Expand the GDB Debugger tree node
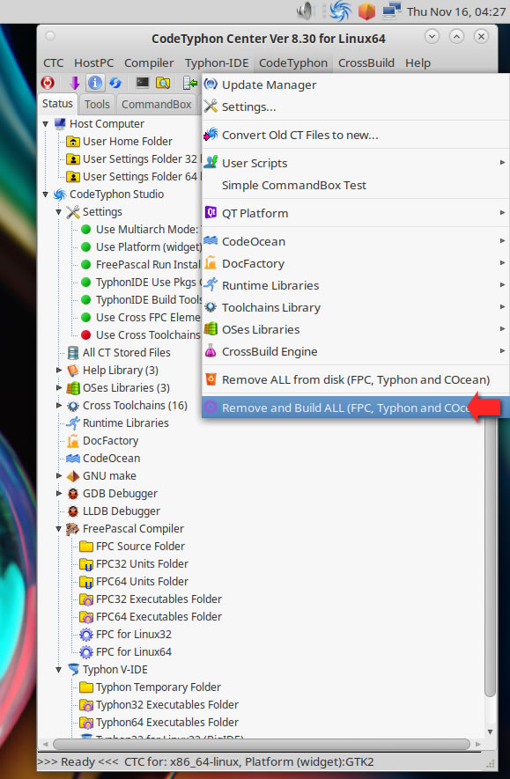The image size is (510, 779). pyautogui.click(x=59, y=493)
